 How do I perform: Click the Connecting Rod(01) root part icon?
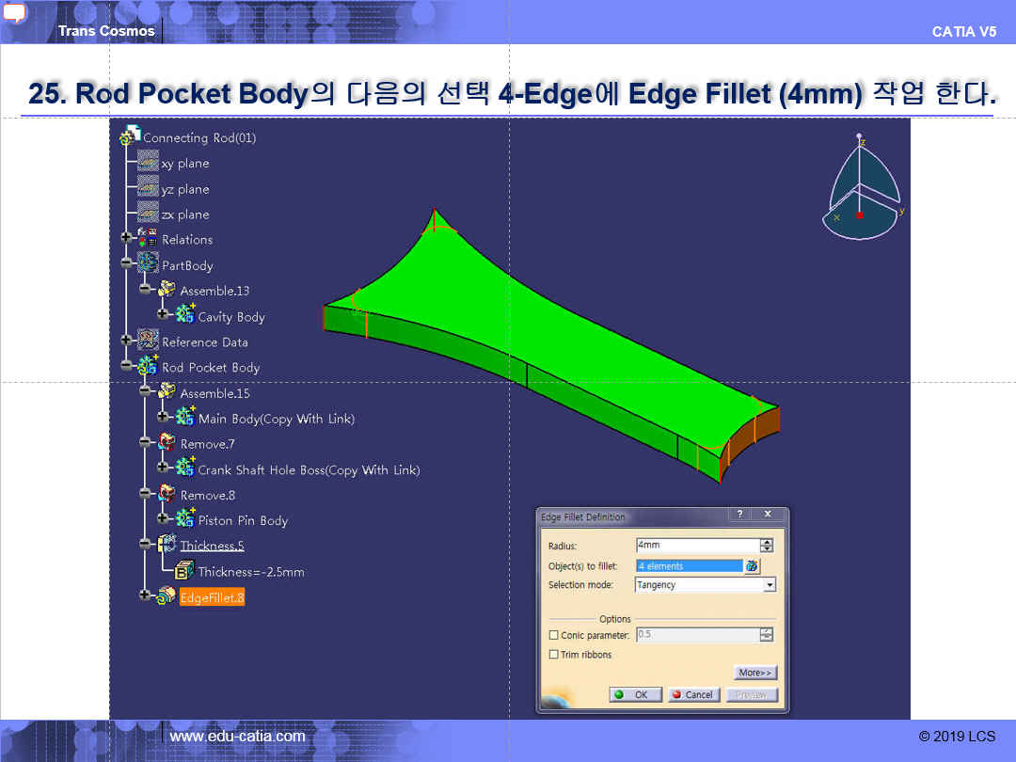click(130, 136)
